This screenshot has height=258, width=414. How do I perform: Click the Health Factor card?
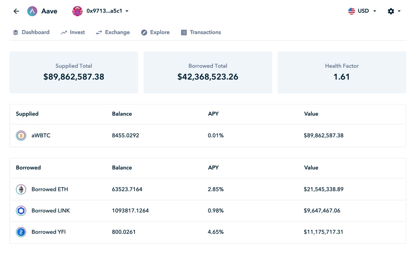342,72
